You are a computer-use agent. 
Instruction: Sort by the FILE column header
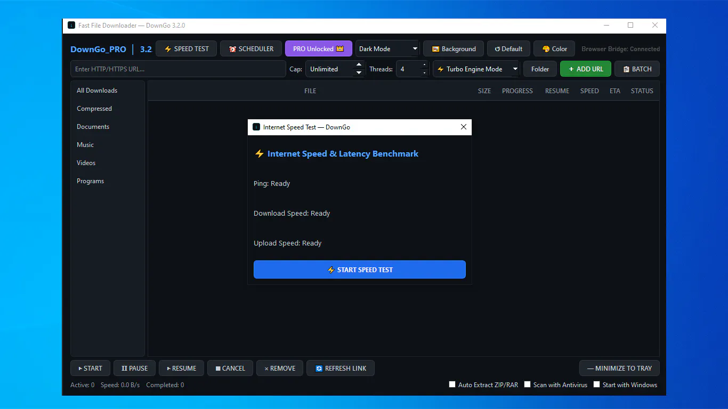310,91
